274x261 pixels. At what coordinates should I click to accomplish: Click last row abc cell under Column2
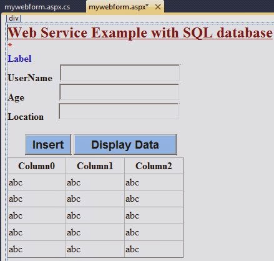(154, 249)
